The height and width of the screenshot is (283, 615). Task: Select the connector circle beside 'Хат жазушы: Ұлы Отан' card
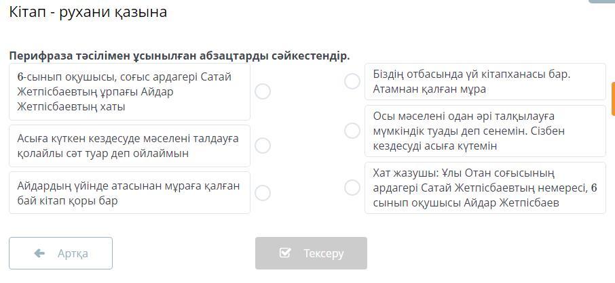click(352, 188)
